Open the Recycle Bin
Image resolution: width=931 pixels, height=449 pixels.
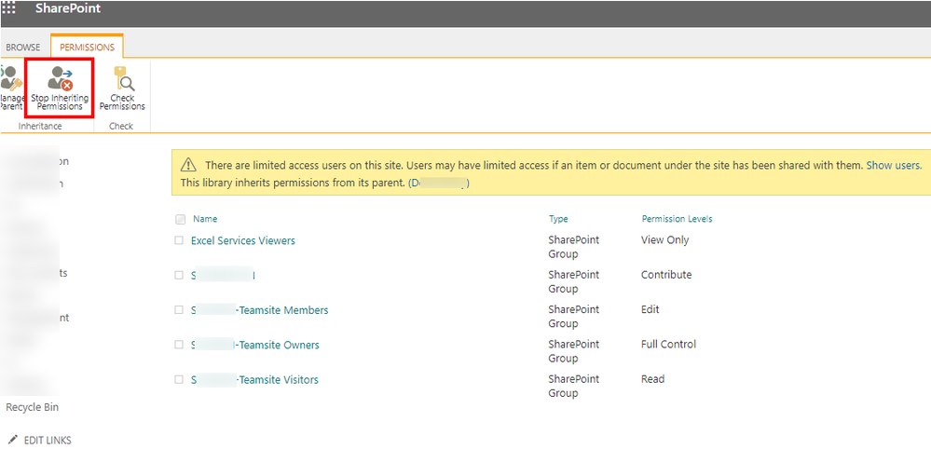[32, 407]
